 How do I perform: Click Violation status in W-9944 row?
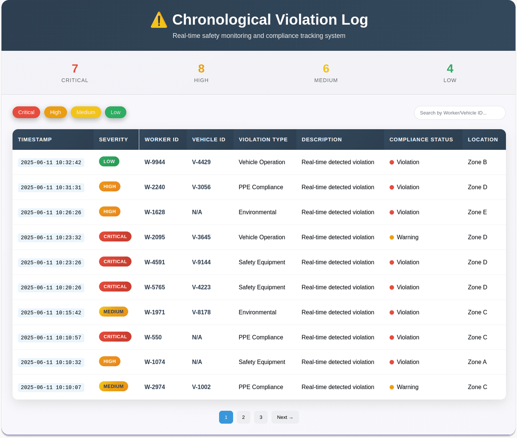click(x=404, y=162)
